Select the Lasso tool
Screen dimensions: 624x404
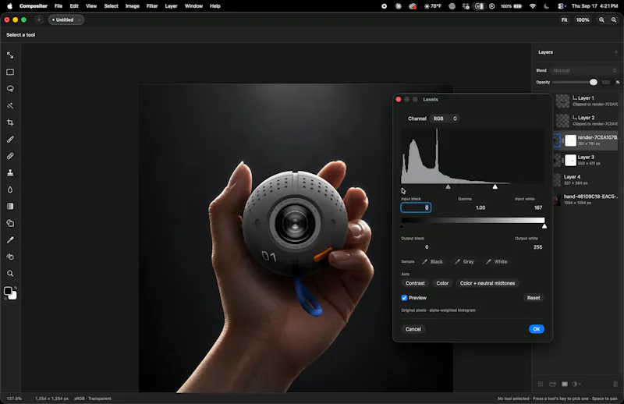click(10, 89)
